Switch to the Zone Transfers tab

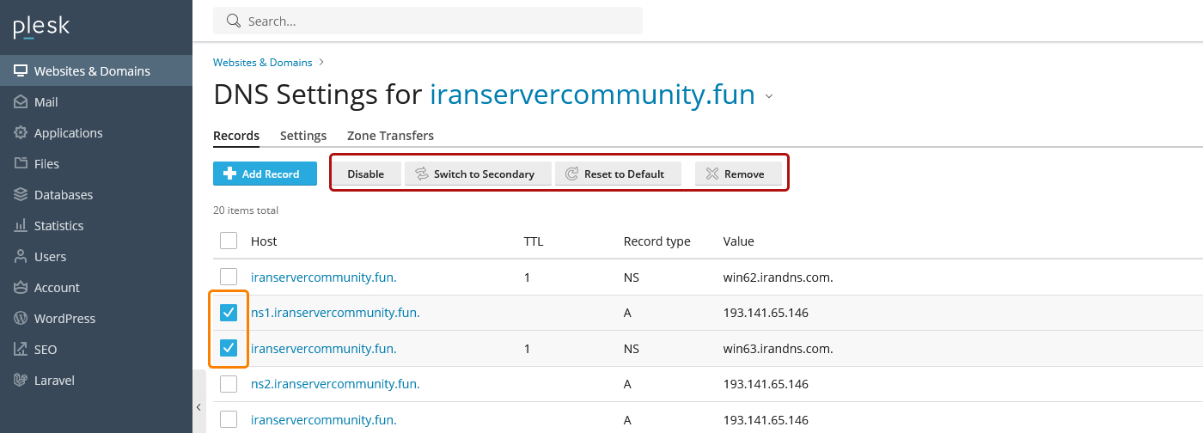coord(390,136)
